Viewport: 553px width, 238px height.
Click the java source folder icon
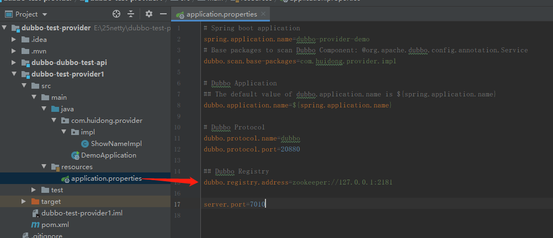pyautogui.click(x=55, y=109)
